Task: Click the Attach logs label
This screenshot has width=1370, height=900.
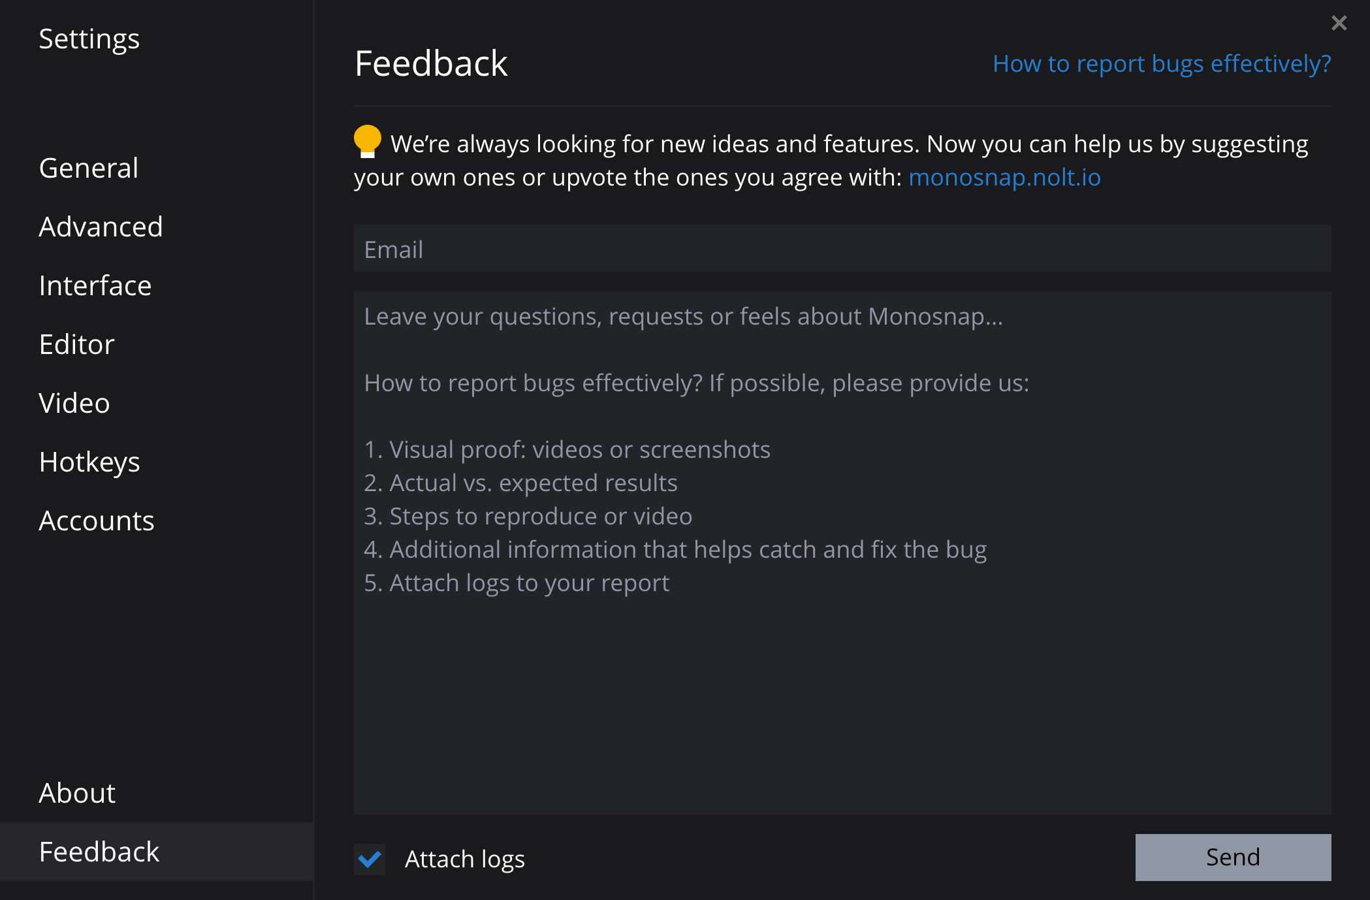Action: [465, 859]
